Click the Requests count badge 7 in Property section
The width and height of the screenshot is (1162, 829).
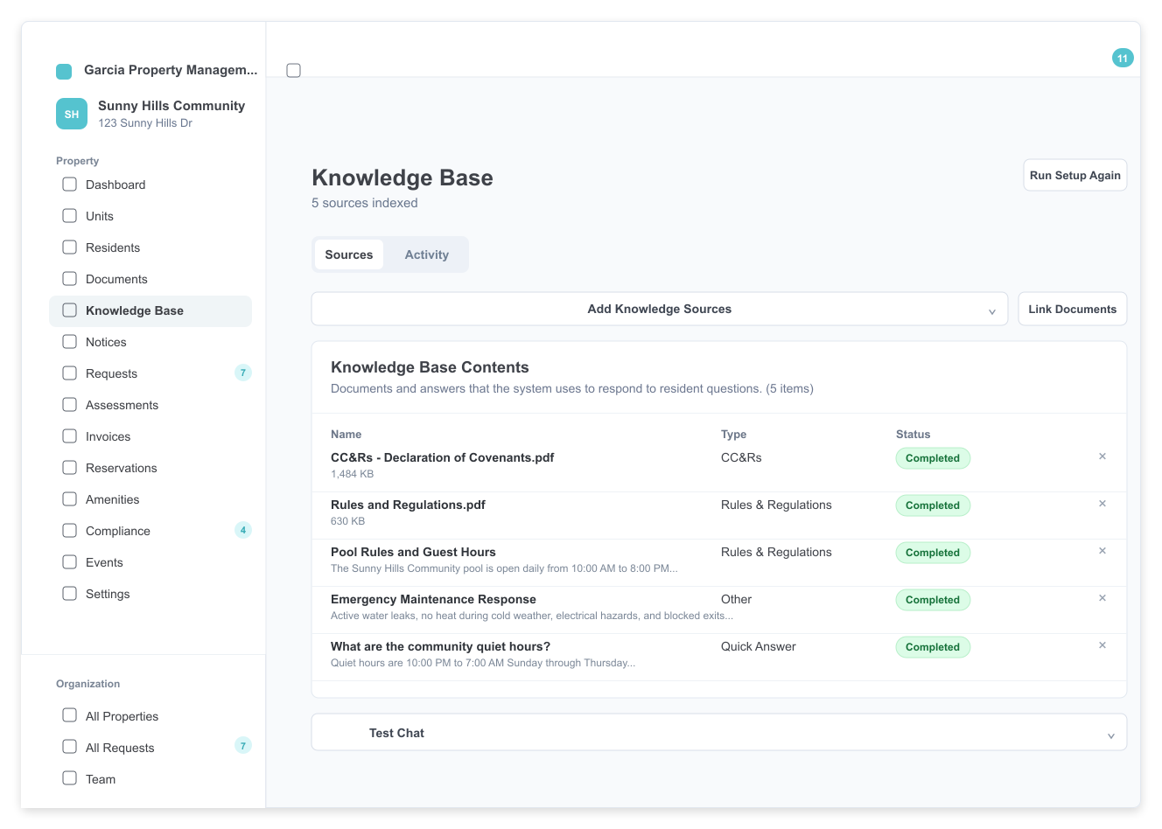(243, 373)
